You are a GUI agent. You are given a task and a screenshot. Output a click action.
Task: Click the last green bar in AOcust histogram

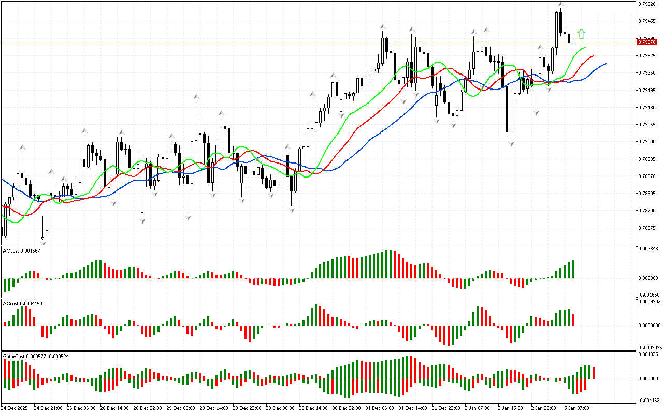[573, 269]
